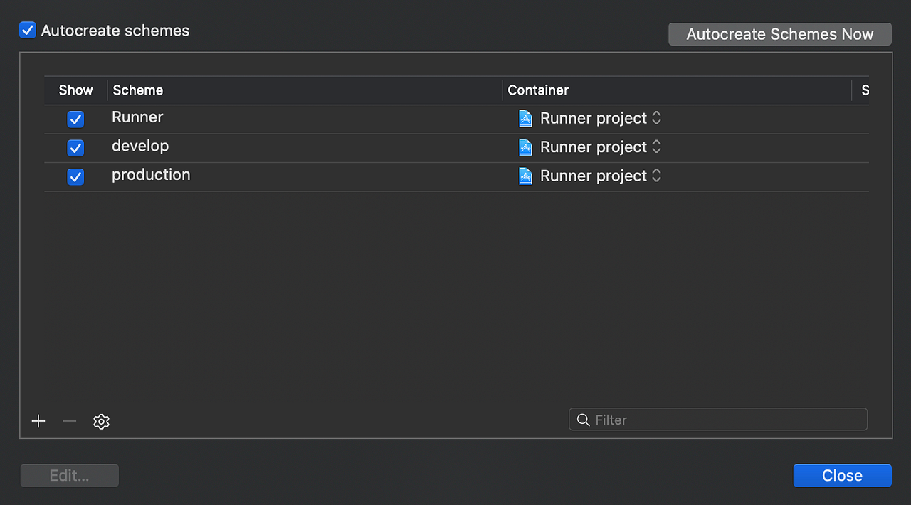Click the Runner row project file icon

(x=525, y=118)
